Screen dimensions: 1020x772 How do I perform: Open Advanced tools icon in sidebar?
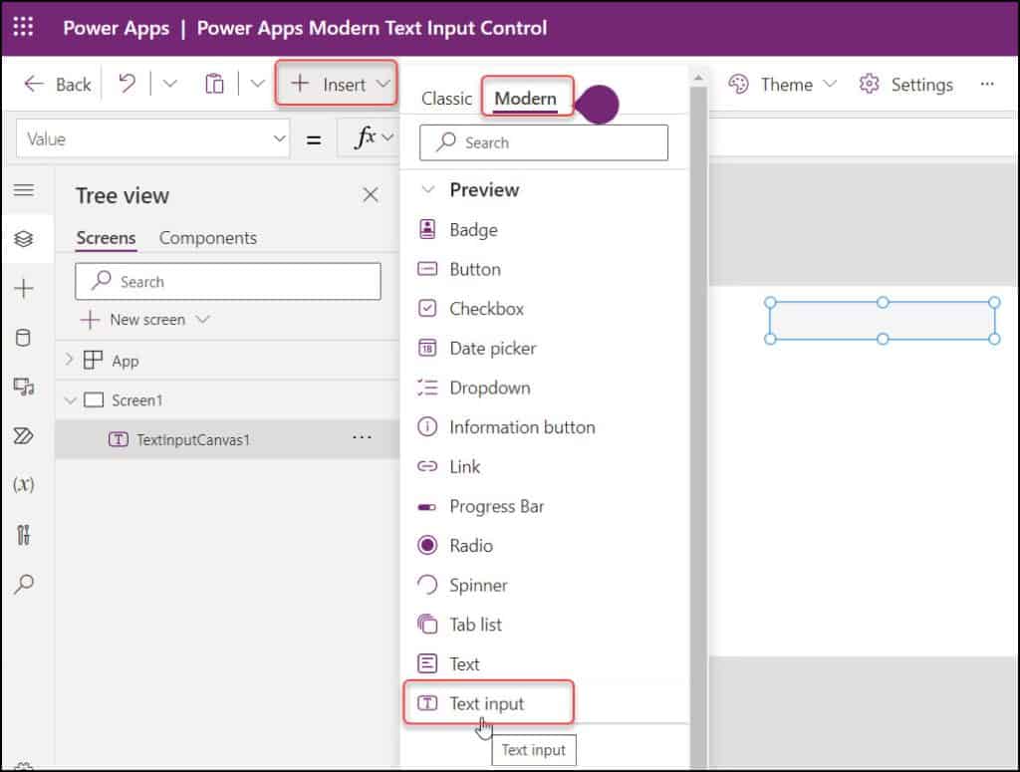pyautogui.click(x=24, y=535)
